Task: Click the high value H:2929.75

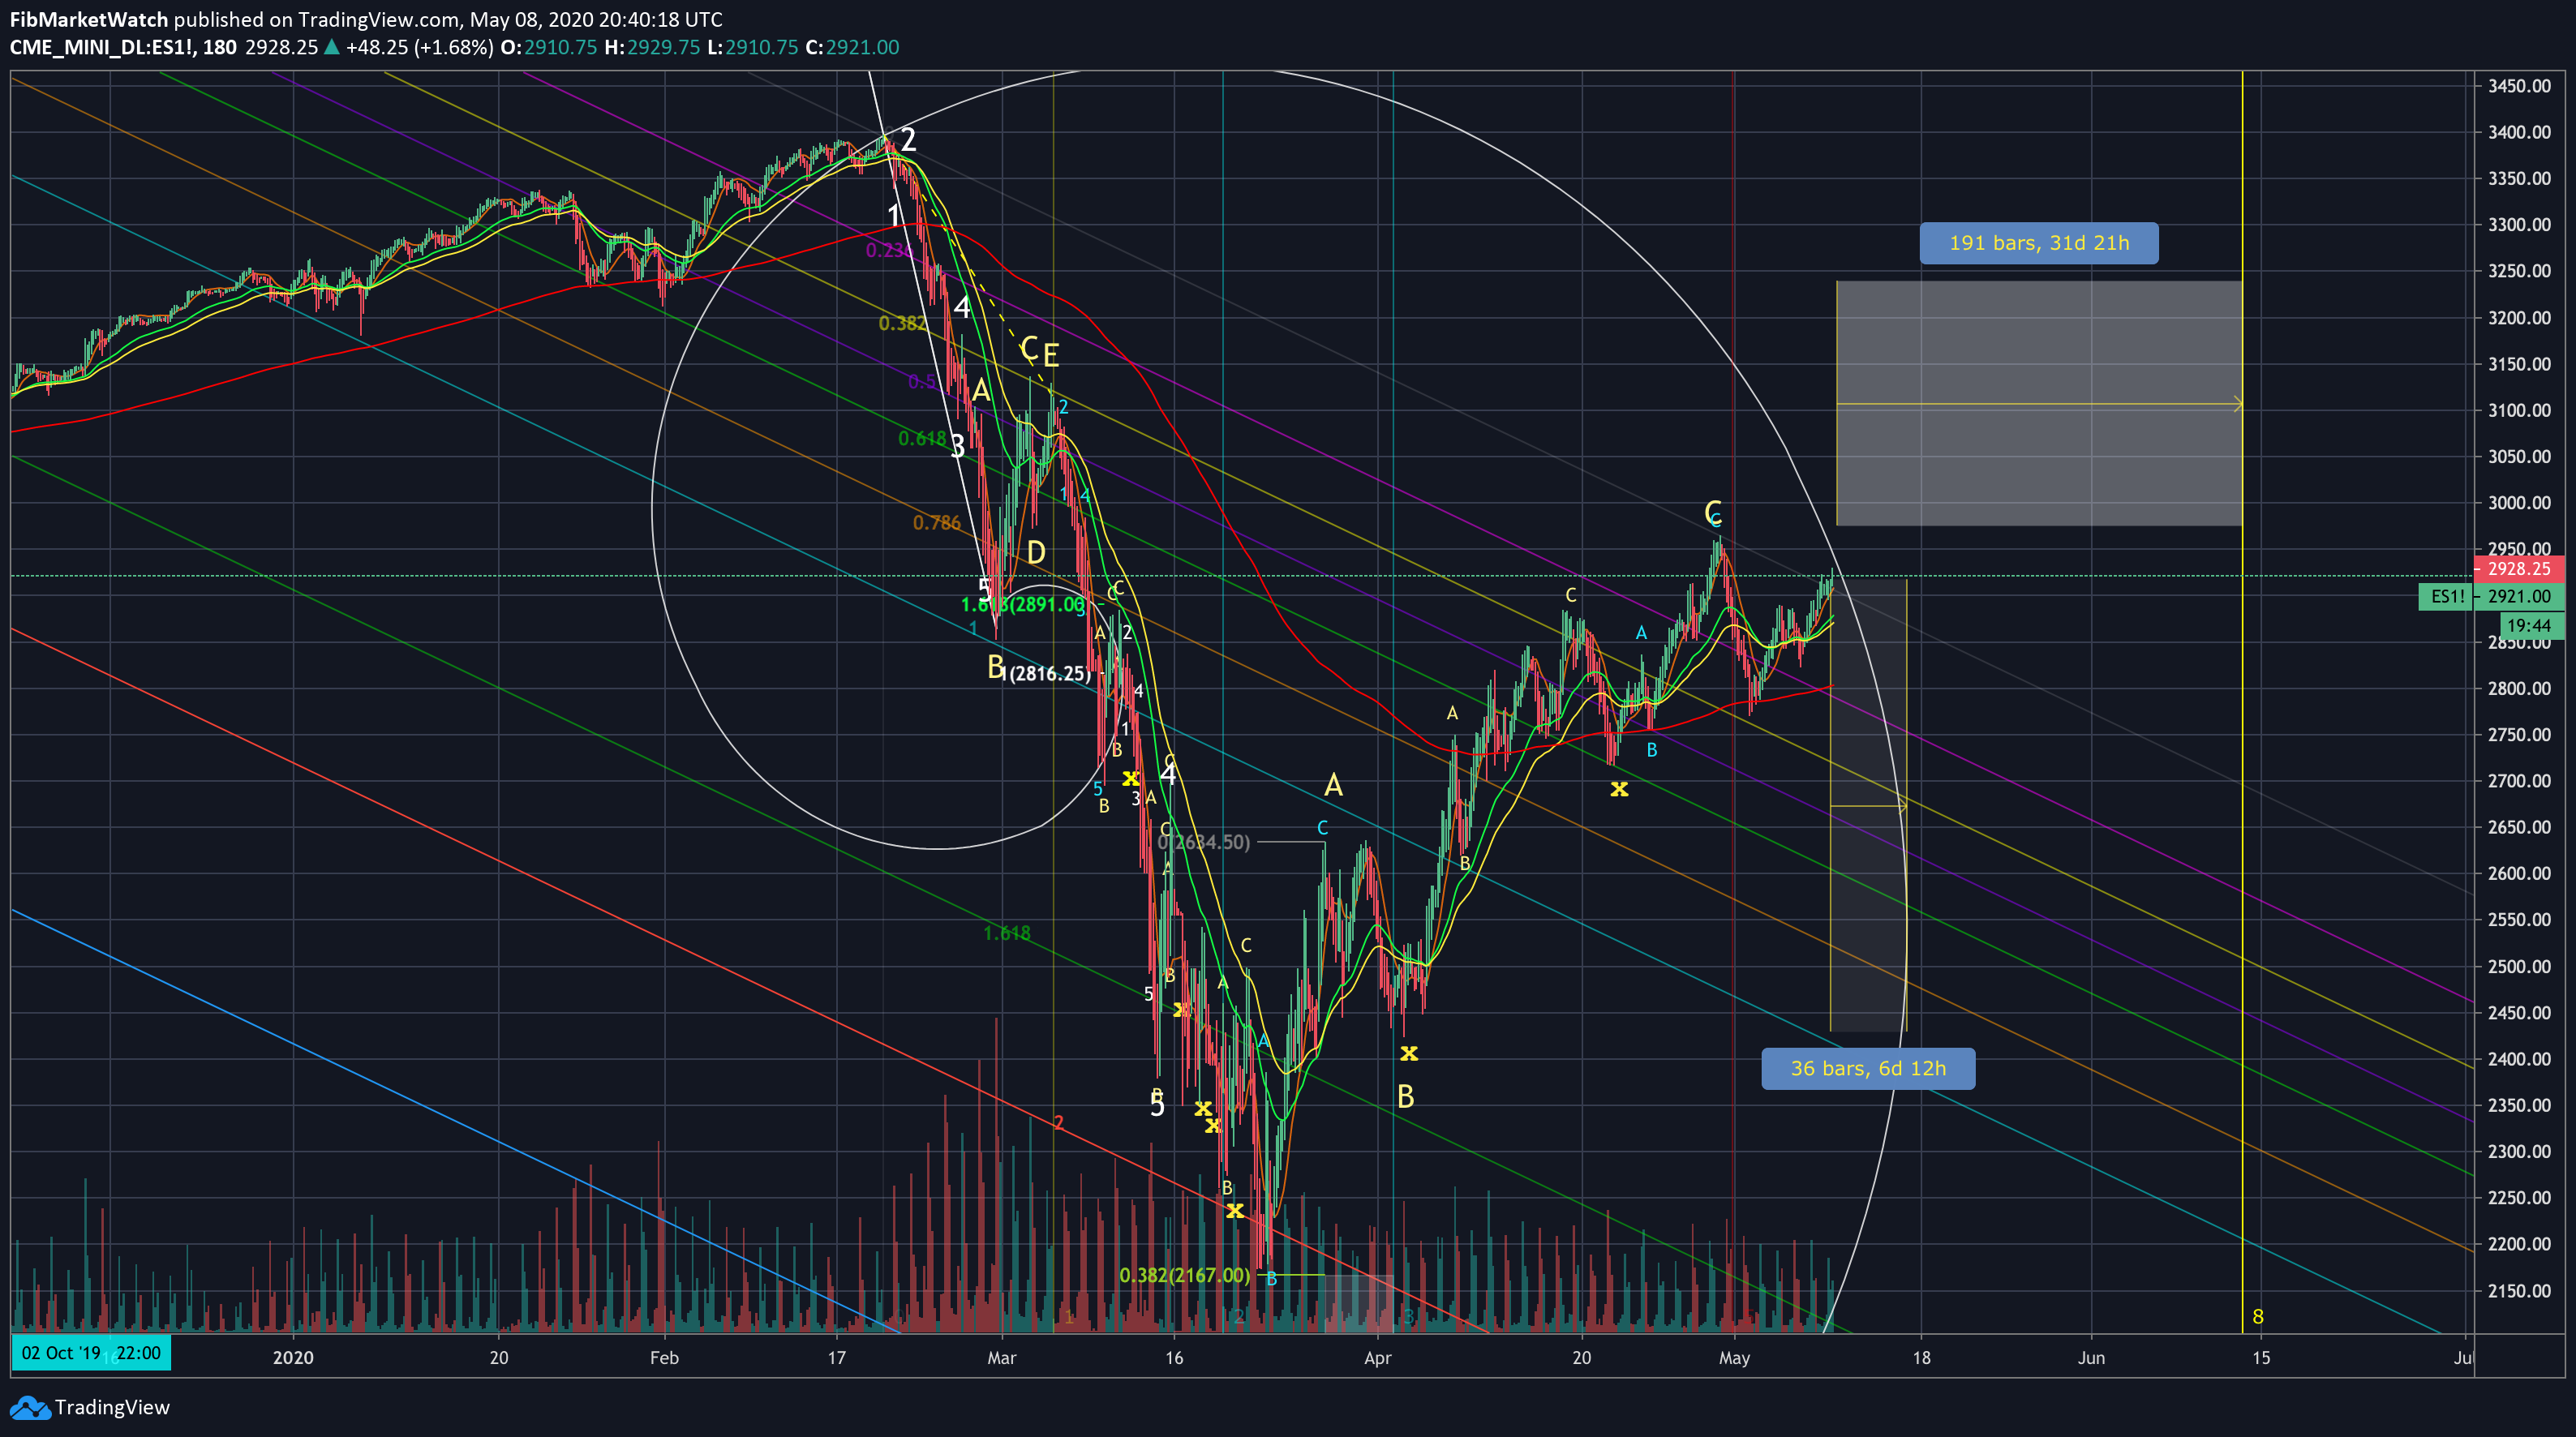Action: pos(652,47)
